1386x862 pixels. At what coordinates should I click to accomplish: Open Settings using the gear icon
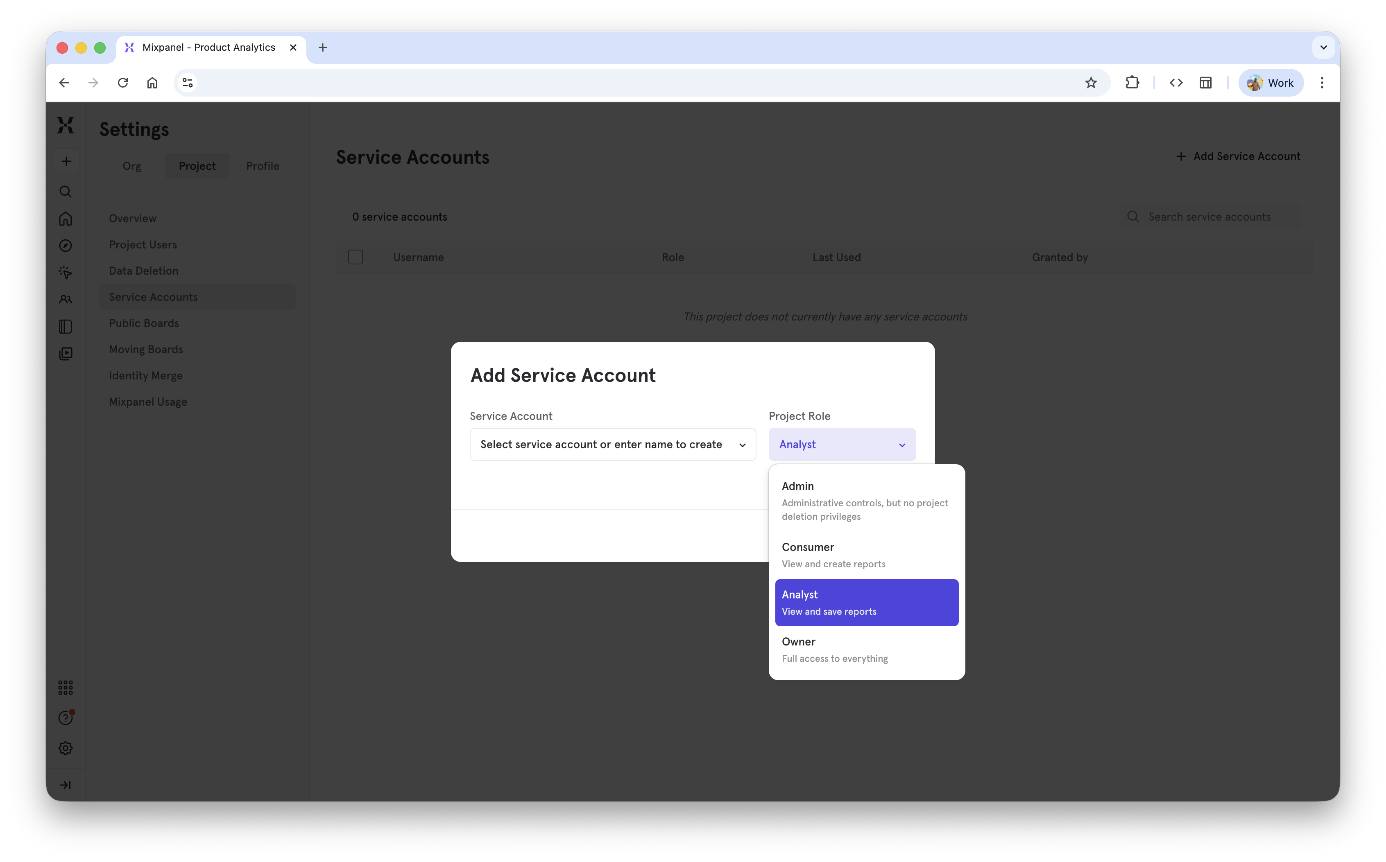pos(66,748)
